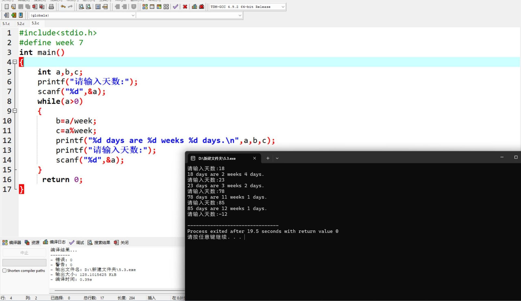Click the red X stop icon
The height and width of the screenshot is (301, 521).
pos(185,7)
